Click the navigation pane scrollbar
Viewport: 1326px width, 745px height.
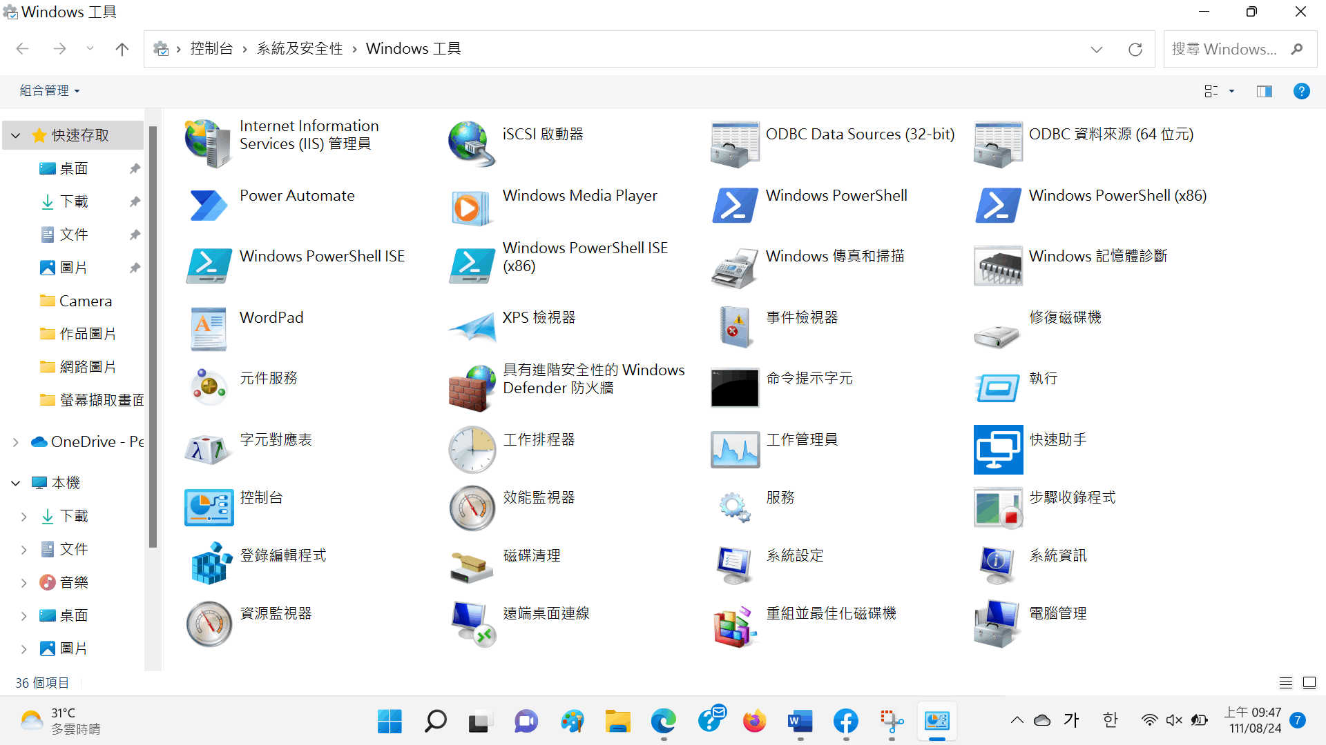tap(153, 337)
